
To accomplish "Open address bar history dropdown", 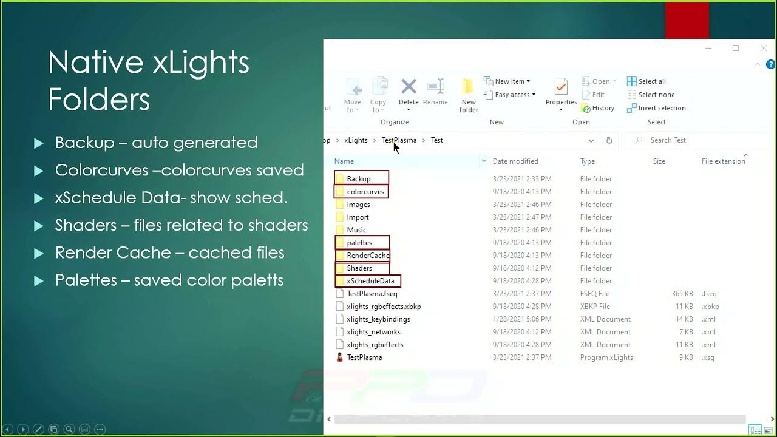I will (x=591, y=140).
